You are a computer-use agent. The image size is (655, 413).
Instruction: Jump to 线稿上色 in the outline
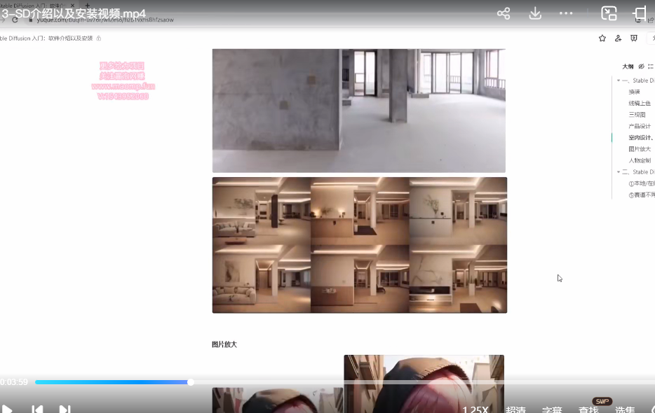point(639,103)
